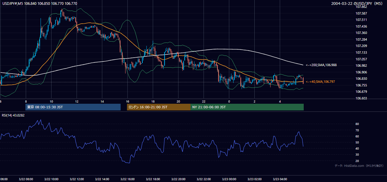387x182 pixels.
Task: Click the 3/22 14:00 time axis label
Action: [x=102, y=179]
